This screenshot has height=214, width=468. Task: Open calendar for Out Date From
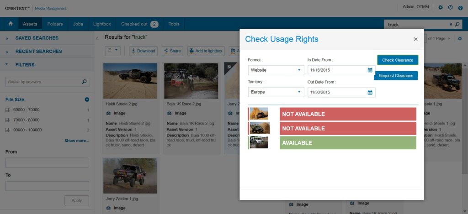point(370,92)
